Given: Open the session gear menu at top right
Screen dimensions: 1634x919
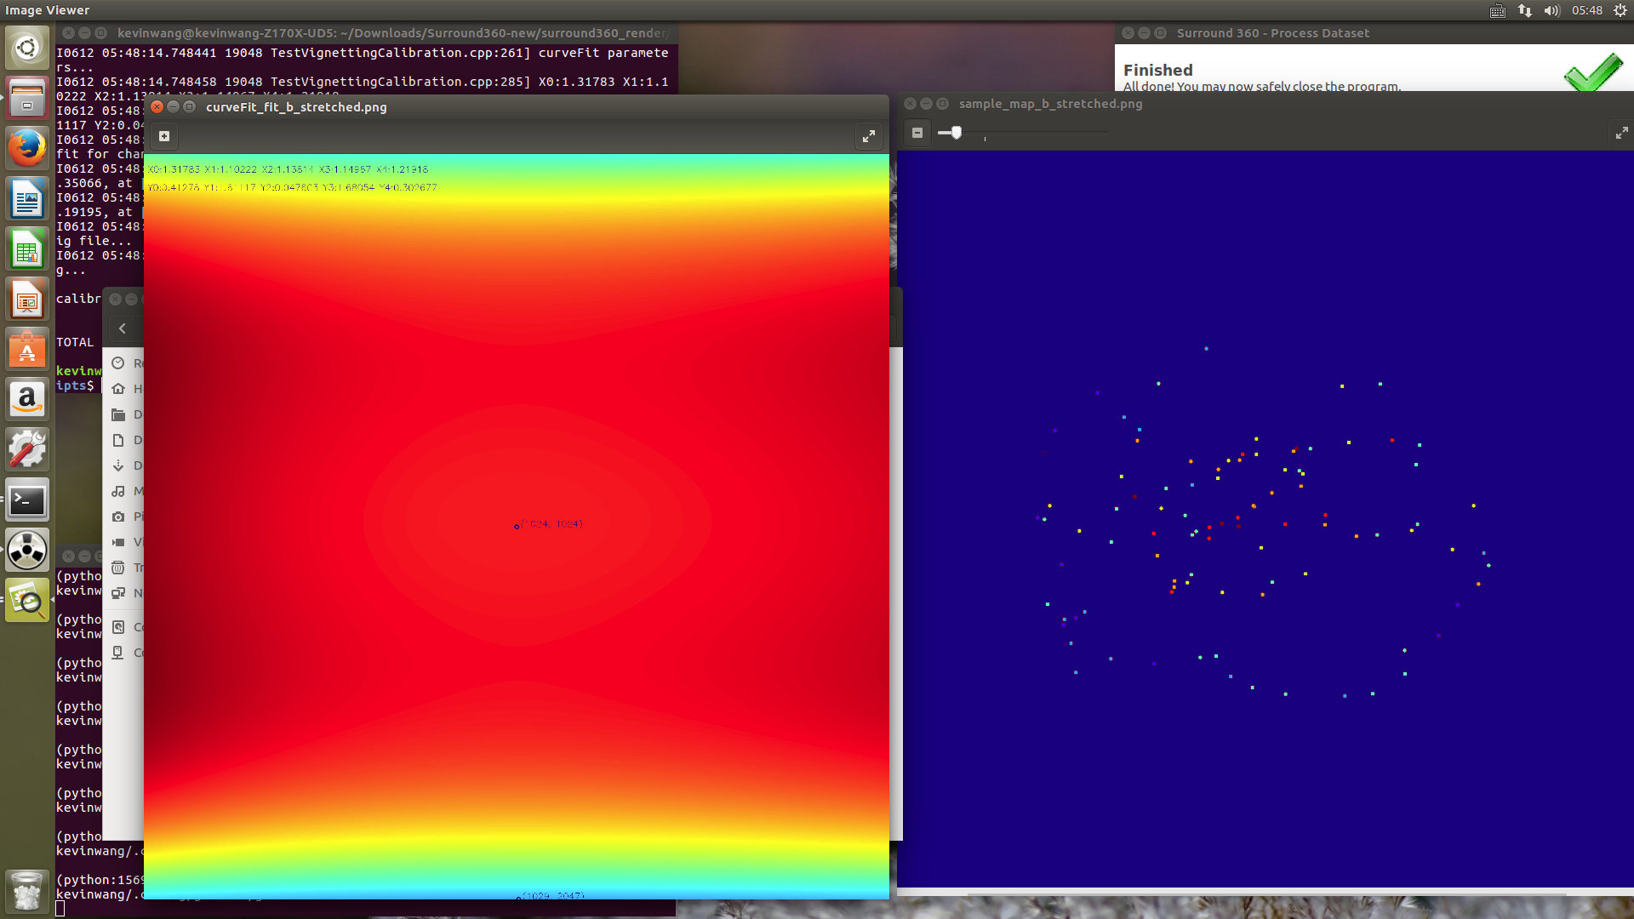Looking at the screenshot, I should pos(1620,10).
